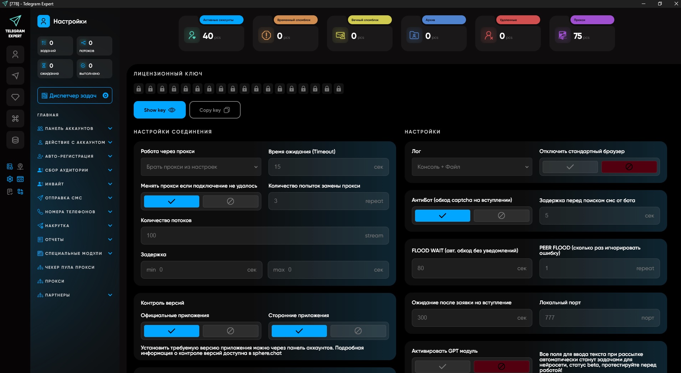Click the FLOOD WAIT seconds field

pyautogui.click(x=472, y=268)
